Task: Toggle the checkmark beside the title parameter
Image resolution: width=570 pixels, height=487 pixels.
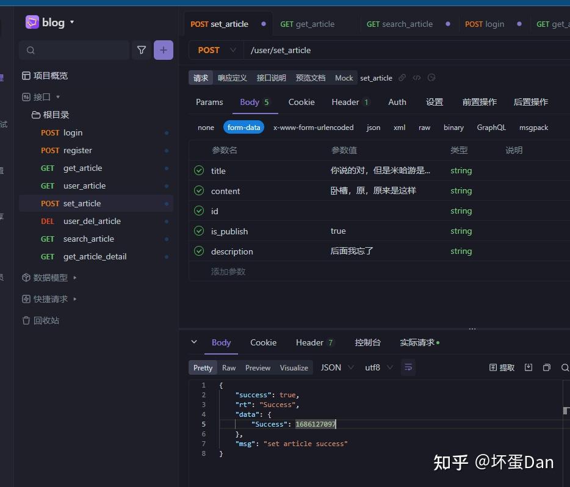Action: pos(199,170)
